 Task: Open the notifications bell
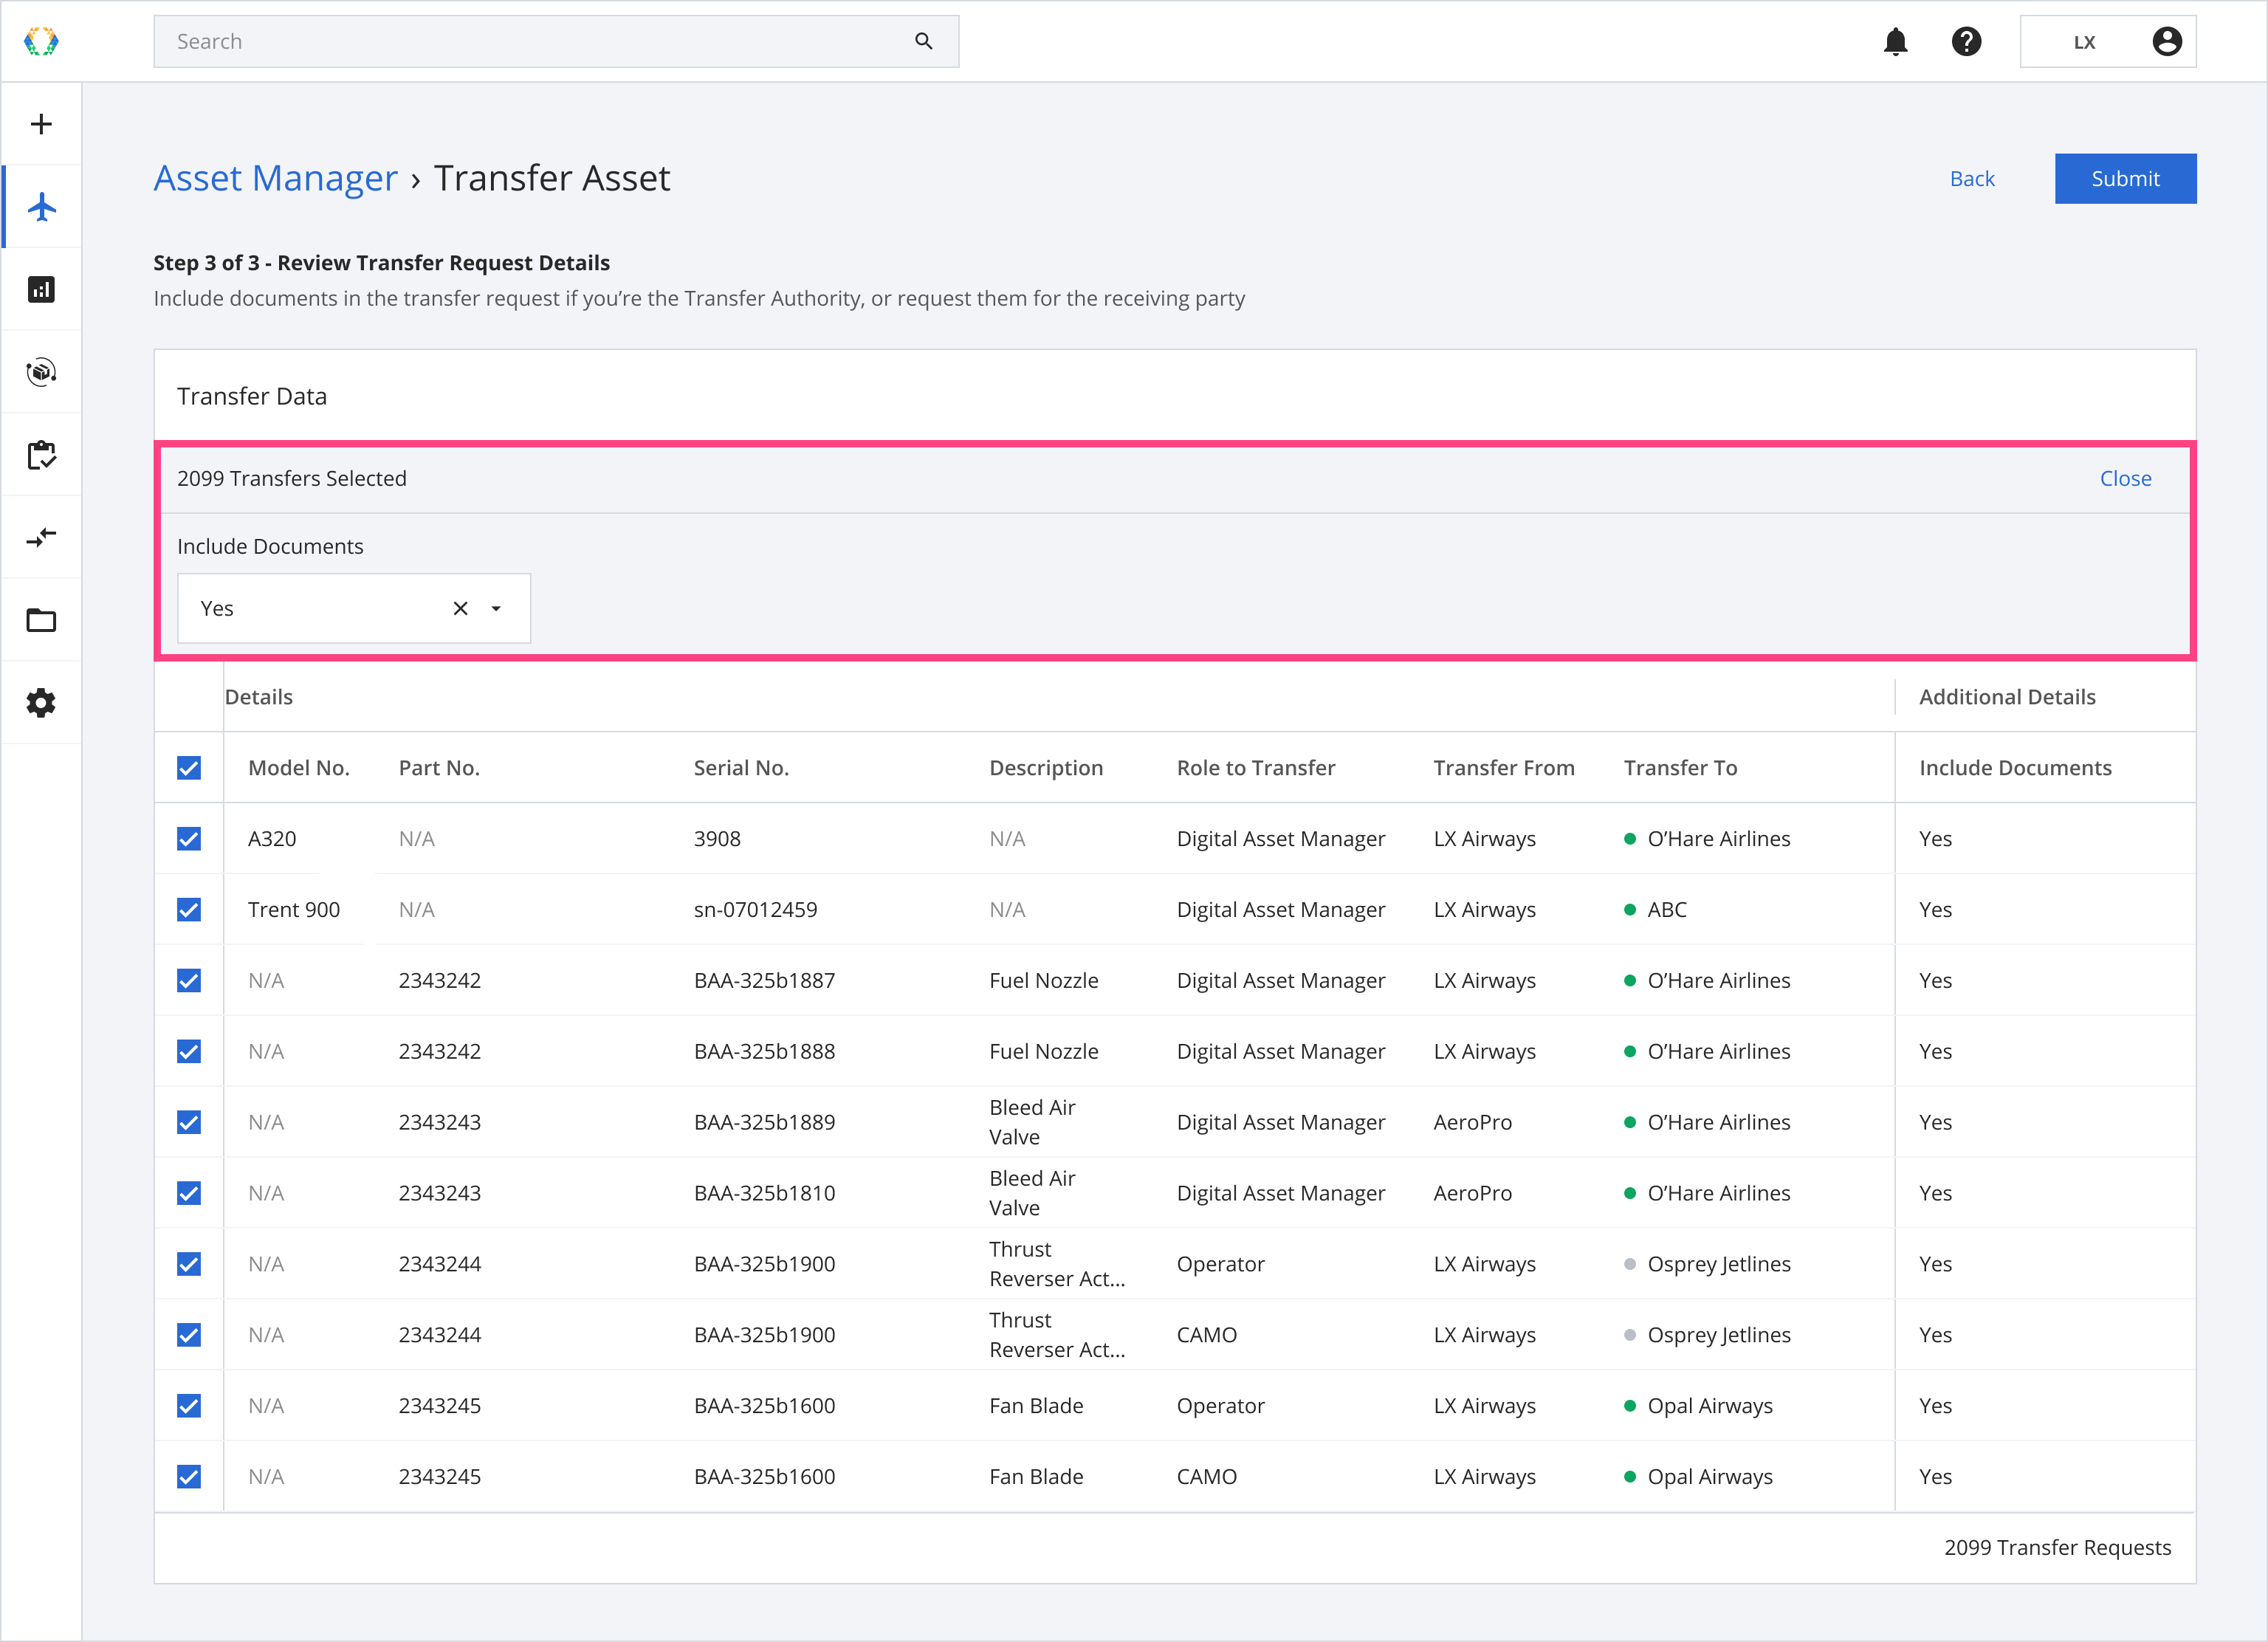1895,41
